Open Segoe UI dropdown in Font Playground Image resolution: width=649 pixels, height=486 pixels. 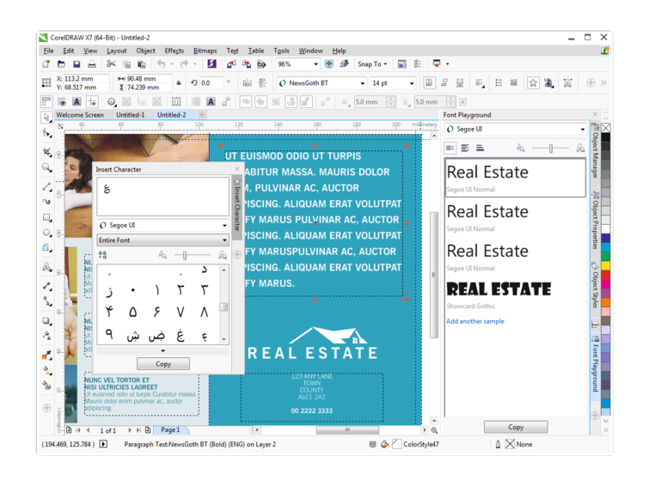point(582,130)
